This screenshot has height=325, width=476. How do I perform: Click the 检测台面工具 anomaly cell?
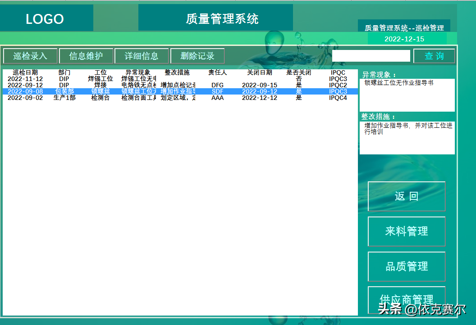139,98
